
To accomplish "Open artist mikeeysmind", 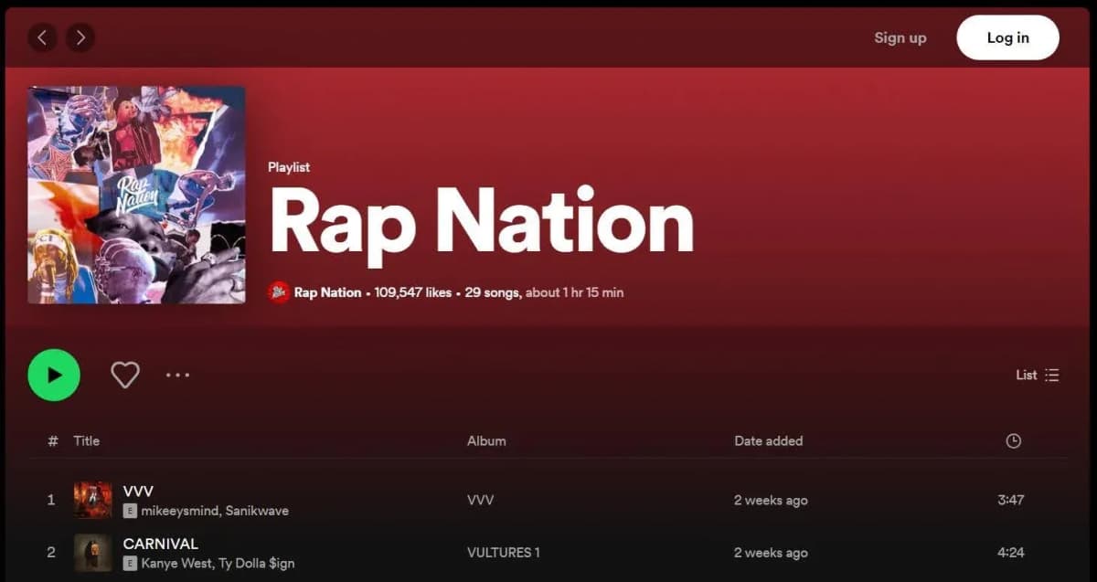I will click(180, 511).
